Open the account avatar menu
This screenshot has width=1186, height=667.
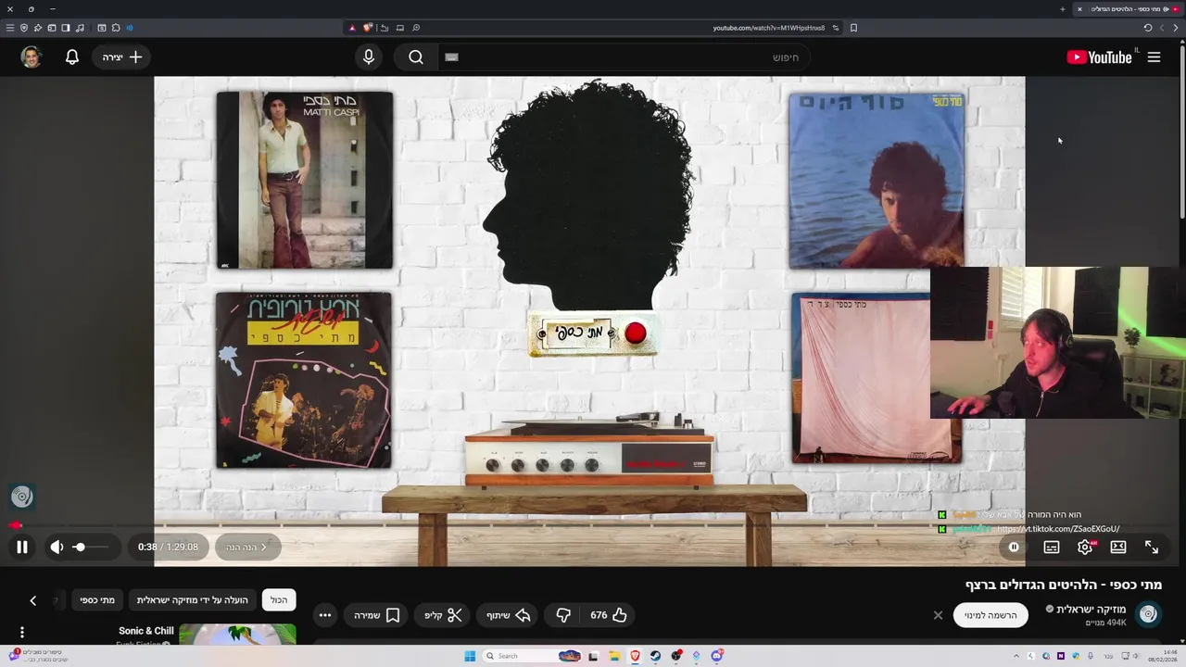click(x=32, y=57)
